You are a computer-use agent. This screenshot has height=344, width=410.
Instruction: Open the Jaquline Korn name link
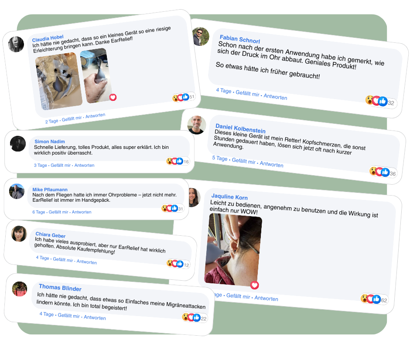tap(229, 196)
